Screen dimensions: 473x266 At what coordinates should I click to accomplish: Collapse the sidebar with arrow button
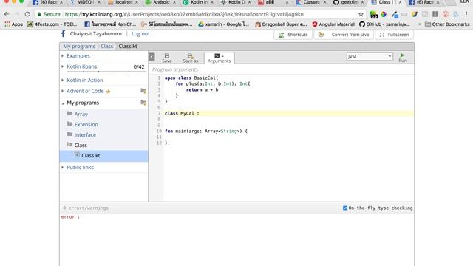[x=152, y=57]
